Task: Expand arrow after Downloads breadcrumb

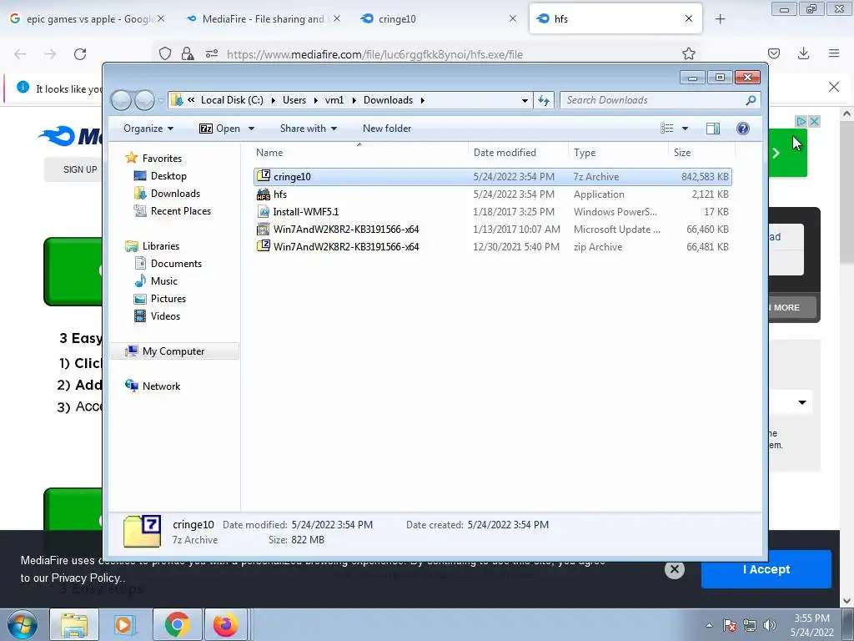Action: 423,100
